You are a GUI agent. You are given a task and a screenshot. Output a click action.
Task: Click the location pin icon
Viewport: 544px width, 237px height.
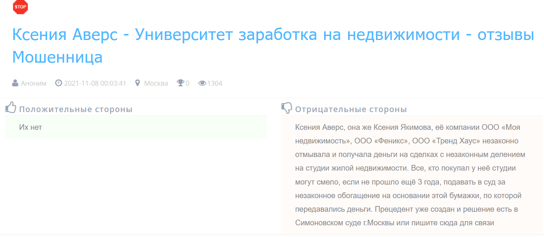138,83
